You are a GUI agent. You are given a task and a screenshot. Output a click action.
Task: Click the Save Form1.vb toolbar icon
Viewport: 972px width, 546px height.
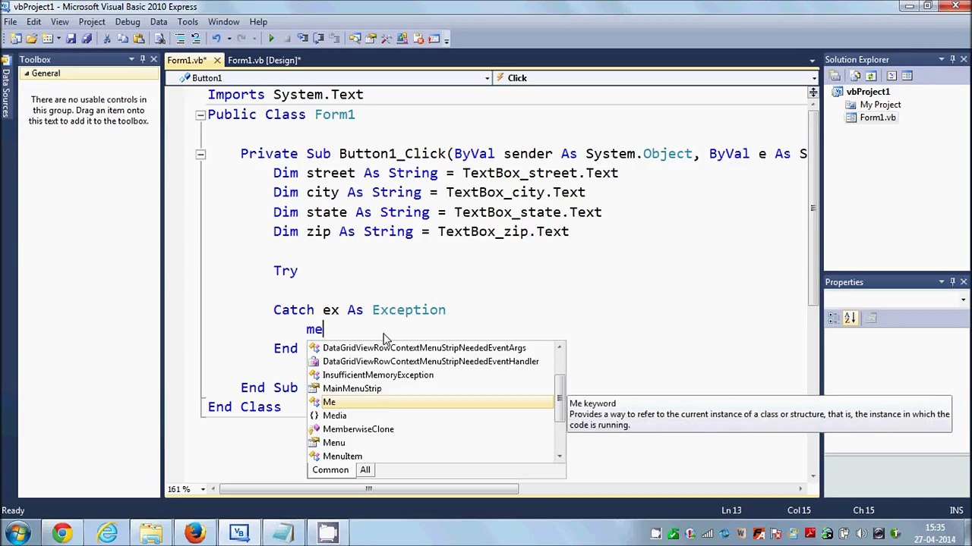coord(71,38)
